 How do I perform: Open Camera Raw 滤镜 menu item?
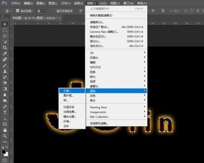point(117,32)
